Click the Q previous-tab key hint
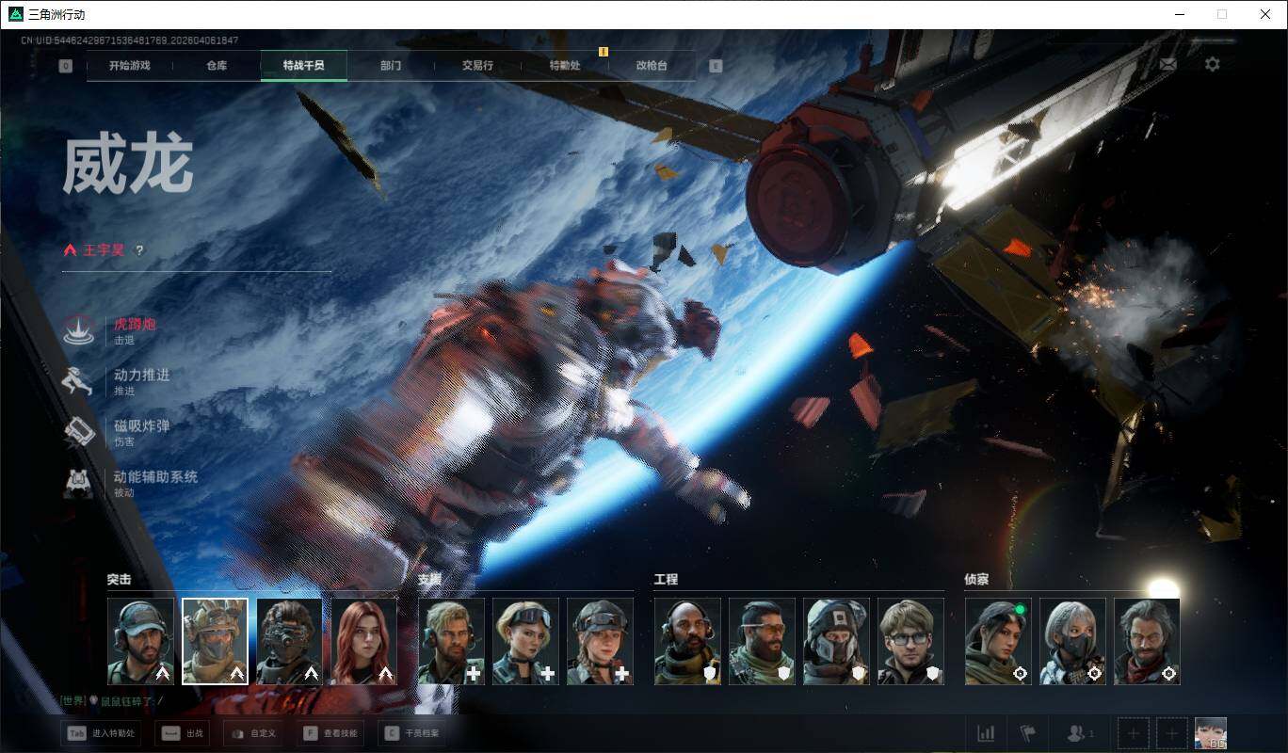Image resolution: width=1288 pixels, height=753 pixels. tap(66, 66)
